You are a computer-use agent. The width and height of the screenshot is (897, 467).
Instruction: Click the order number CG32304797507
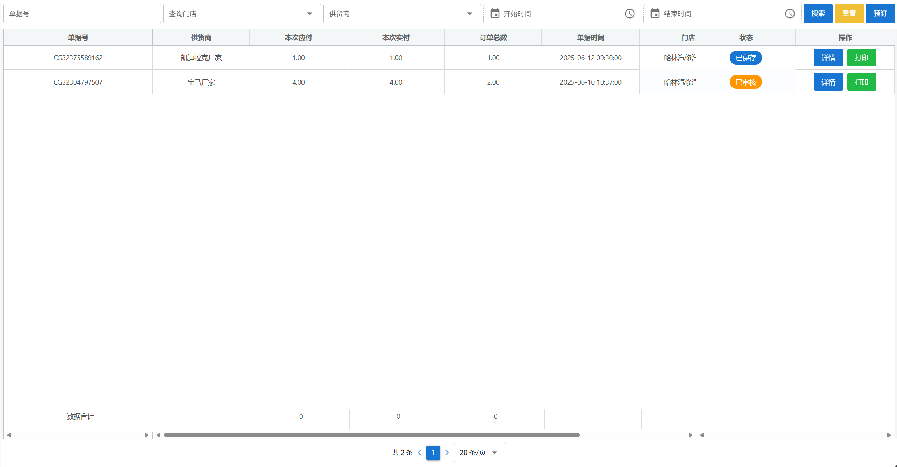point(78,82)
